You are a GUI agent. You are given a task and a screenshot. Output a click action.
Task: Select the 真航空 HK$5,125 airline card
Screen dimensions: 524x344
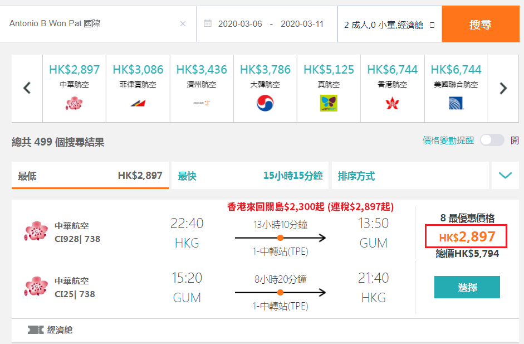[329, 88]
